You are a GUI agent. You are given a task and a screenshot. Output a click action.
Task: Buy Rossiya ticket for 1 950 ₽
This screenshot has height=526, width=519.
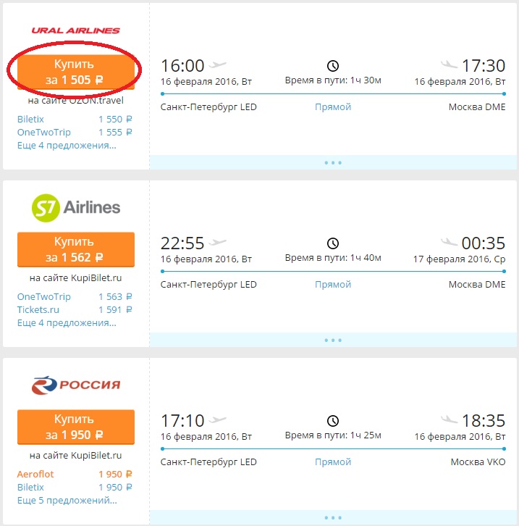point(75,427)
